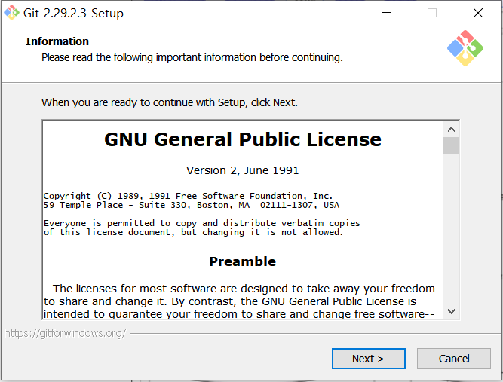This screenshot has height=382, width=503.
Task: Click the "Version 2, June 1991" text
Action: tap(243, 170)
